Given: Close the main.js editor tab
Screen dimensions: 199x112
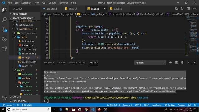Looking at the screenshot, I should [104, 9].
